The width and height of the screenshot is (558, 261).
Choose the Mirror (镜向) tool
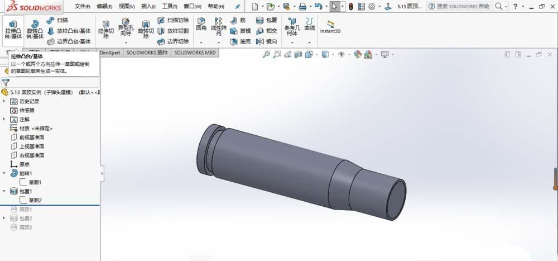(x=266, y=41)
